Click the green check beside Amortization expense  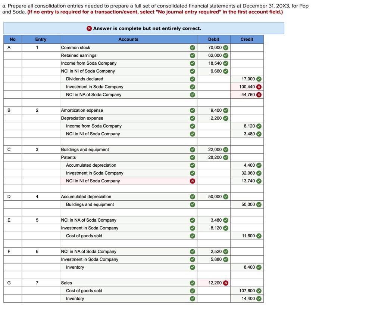tap(193, 110)
